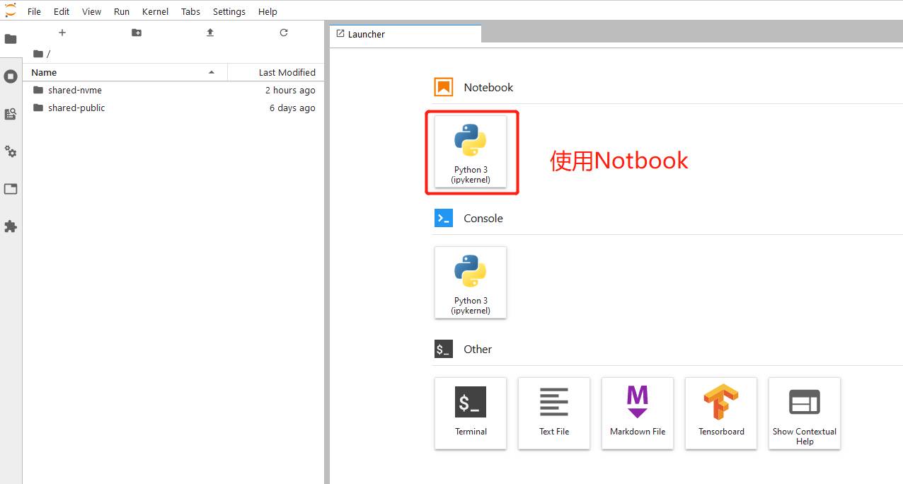This screenshot has height=484, width=903.
Task: Click the Console section heading
Action: point(483,218)
